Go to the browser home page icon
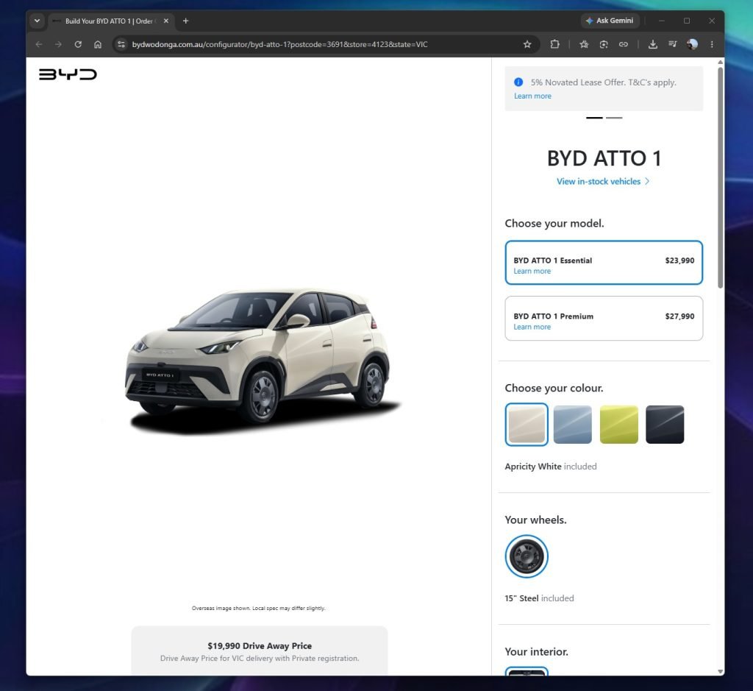Viewport: 753px width, 691px height. click(98, 44)
